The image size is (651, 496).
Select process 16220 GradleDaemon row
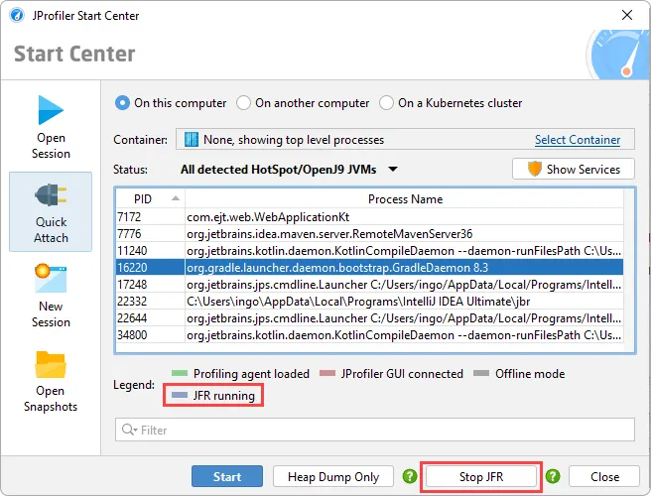(x=369, y=267)
